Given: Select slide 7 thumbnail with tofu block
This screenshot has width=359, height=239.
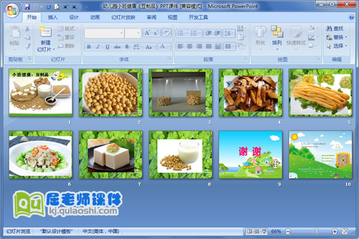Looking at the screenshot, I should point(110,155).
